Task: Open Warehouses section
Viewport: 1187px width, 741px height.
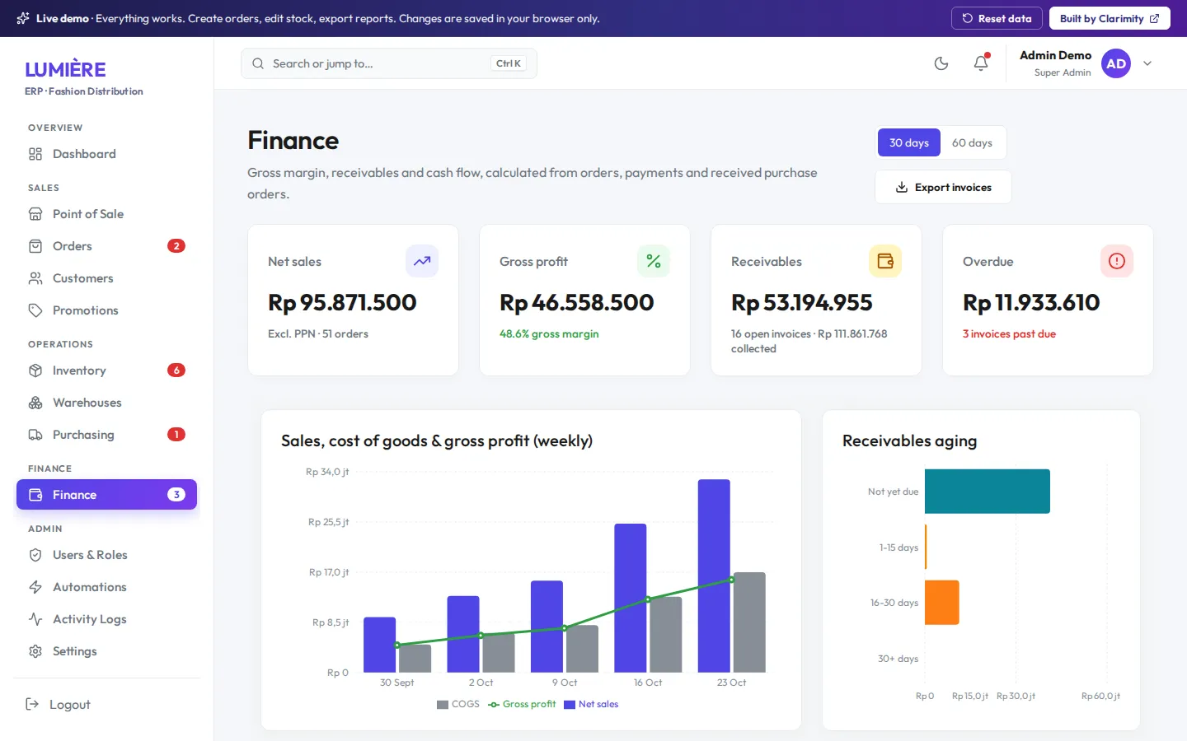Action: pos(106,403)
